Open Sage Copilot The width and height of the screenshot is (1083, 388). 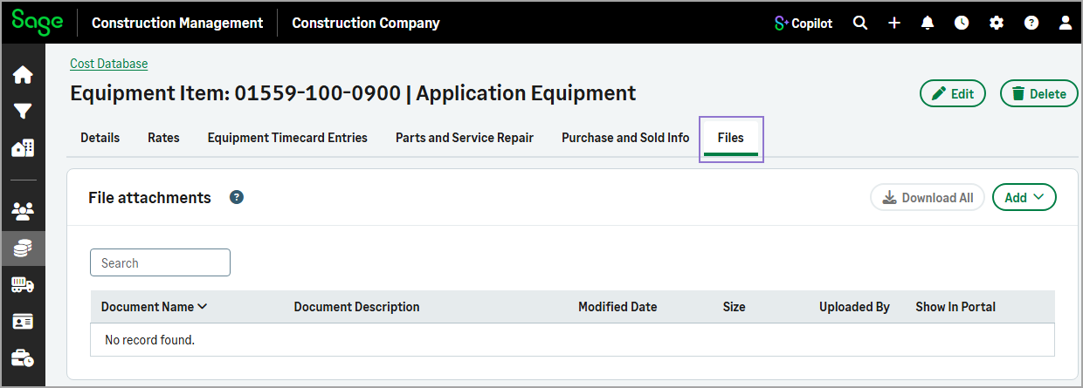[804, 24]
